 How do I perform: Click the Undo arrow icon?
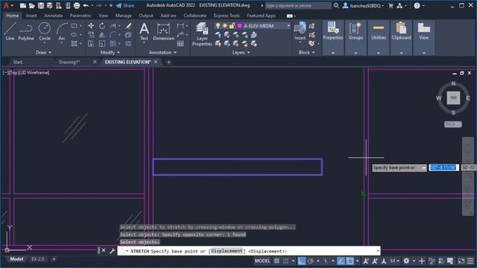[86, 5]
